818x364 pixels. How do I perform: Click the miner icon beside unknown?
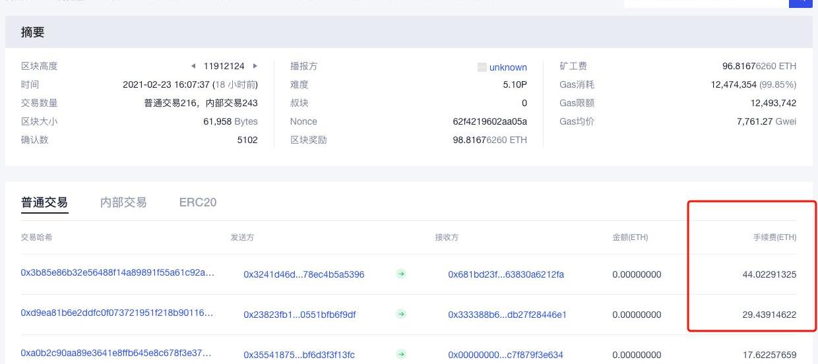click(x=482, y=67)
